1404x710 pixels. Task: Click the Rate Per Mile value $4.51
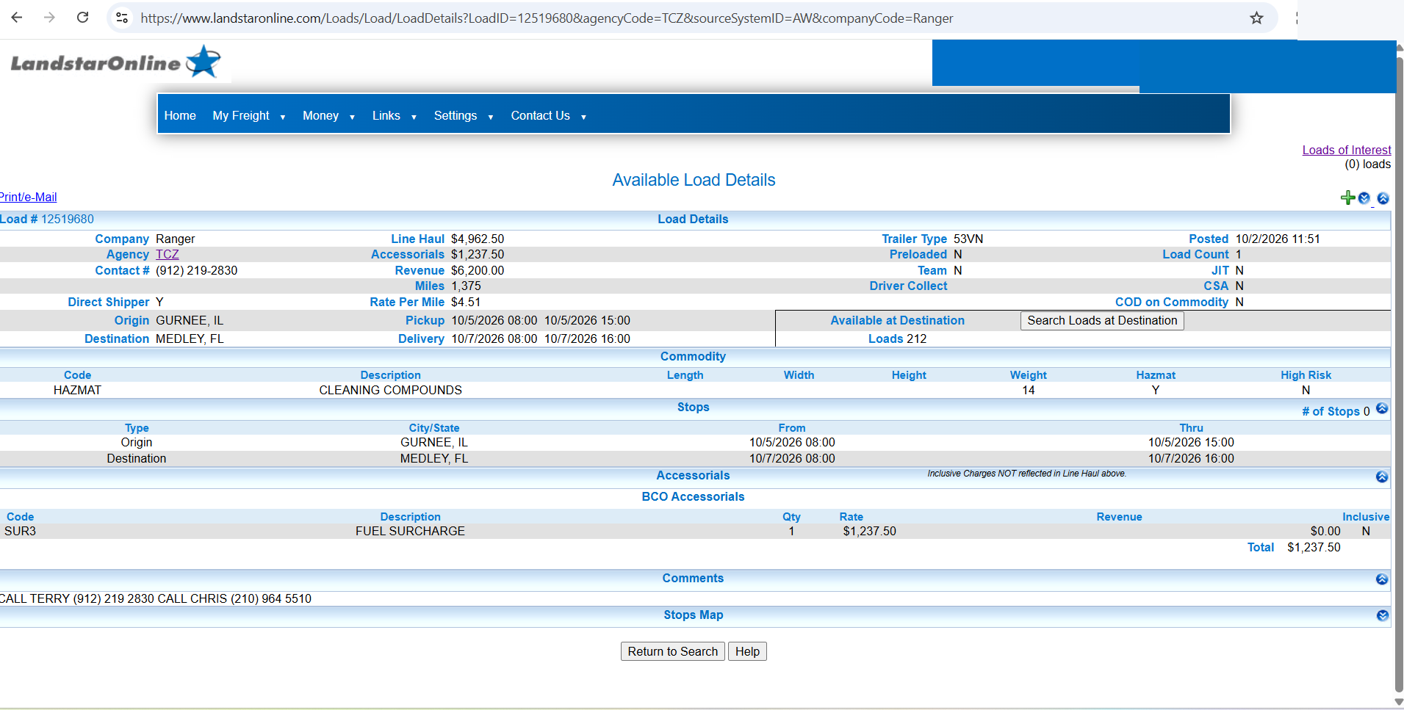pyautogui.click(x=466, y=302)
